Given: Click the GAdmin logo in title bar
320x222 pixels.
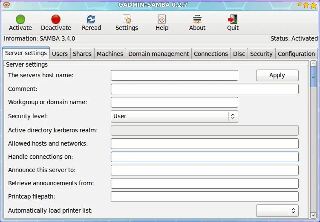Looking at the screenshot, I should click(x=6, y=5).
